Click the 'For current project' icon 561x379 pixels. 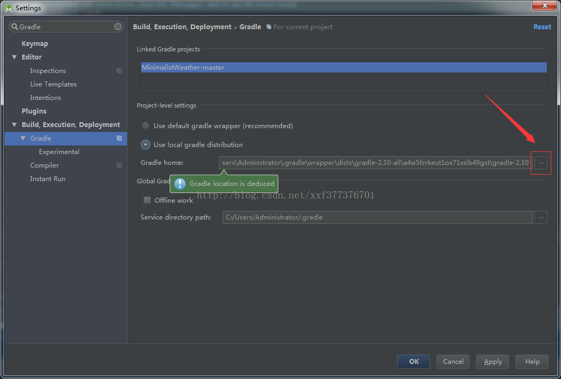click(x=269, y=27)
